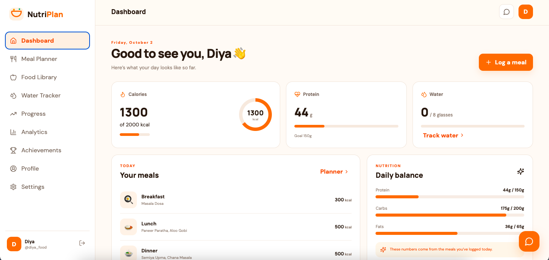Click Paneer Paratha, Aloo Gobi text
549x260 pixels.
[164, 231]
